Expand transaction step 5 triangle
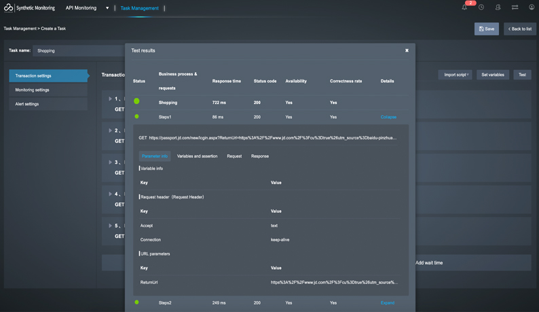The width and height of the screenshot is (539, 312). (x=110, y=226)
